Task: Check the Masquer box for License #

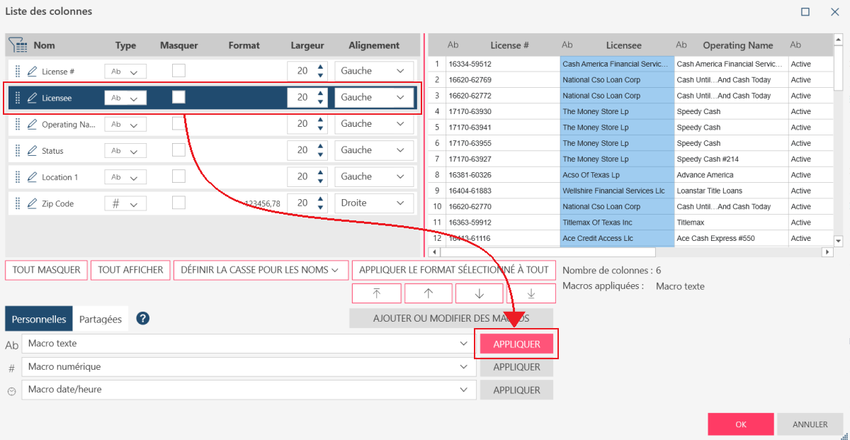Action: click(x=179, y=70)
